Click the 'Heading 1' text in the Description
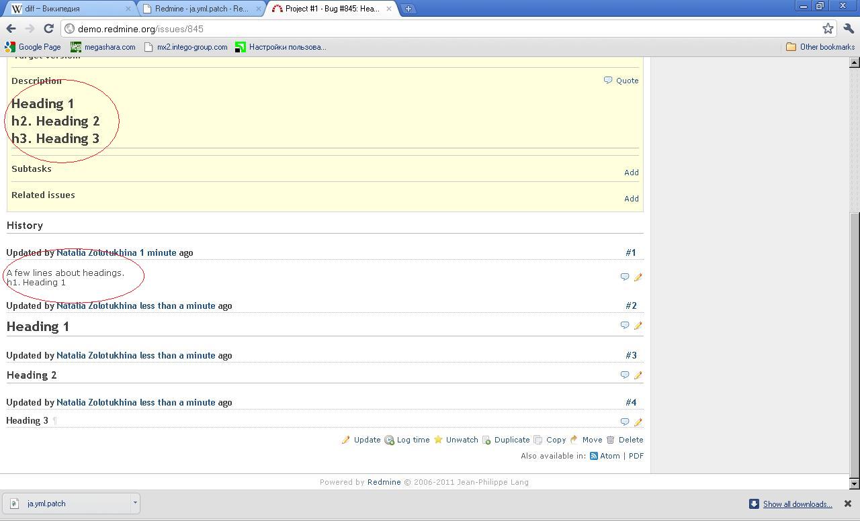Viewport: 860px width, 521px height. click(42, 103)
